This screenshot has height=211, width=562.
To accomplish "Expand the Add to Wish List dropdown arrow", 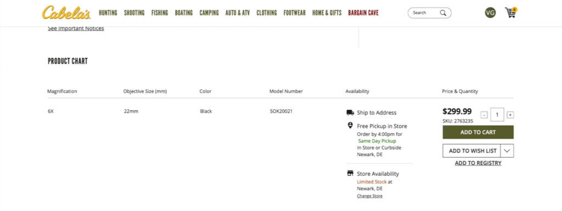I will click(x=507, y=151).
